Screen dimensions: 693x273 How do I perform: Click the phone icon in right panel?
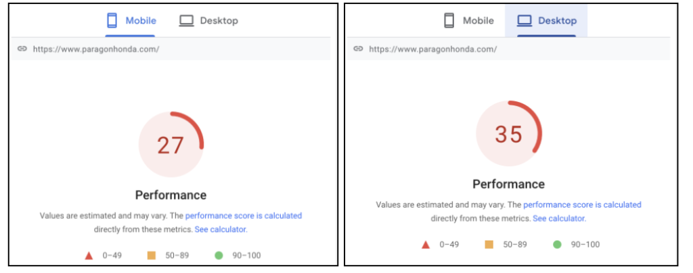449,20
